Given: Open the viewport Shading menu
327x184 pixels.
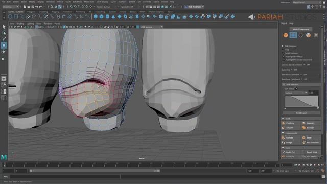Looking at the screenshot, I should tap(20, 24).
